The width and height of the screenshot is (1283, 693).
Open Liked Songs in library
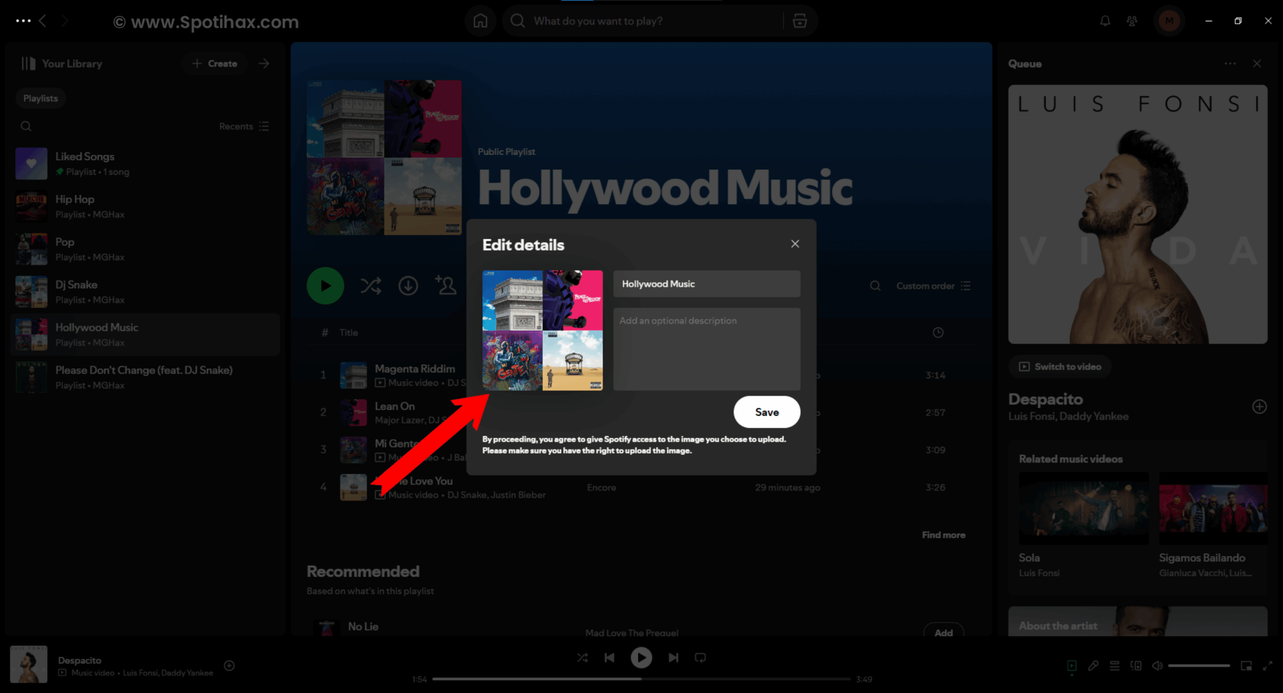(x=145, y=164)
